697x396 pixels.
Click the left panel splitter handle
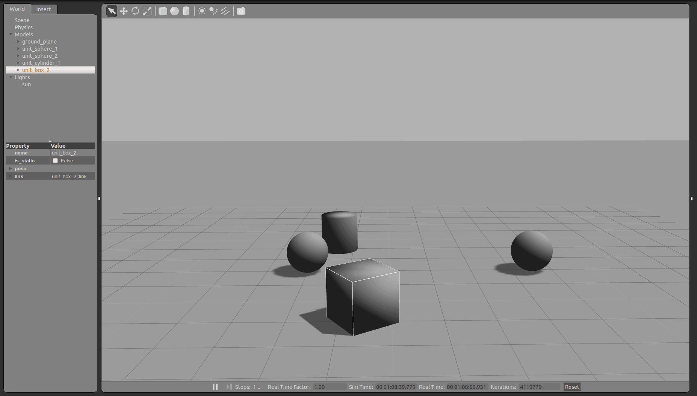[99, 198]
